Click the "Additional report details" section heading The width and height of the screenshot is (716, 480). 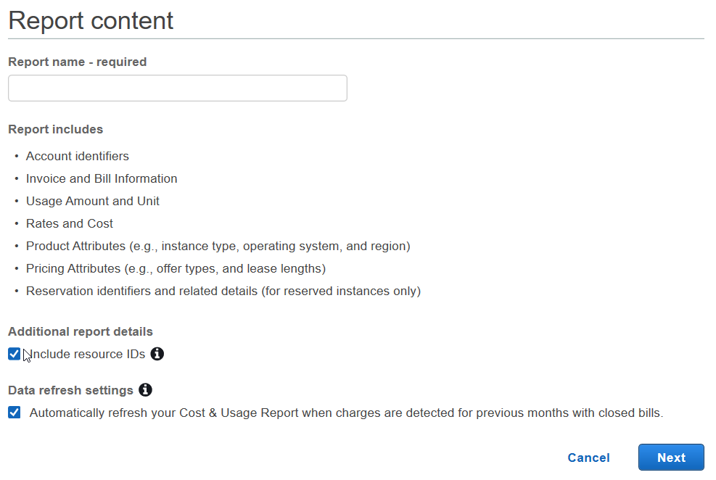(81, 331)
